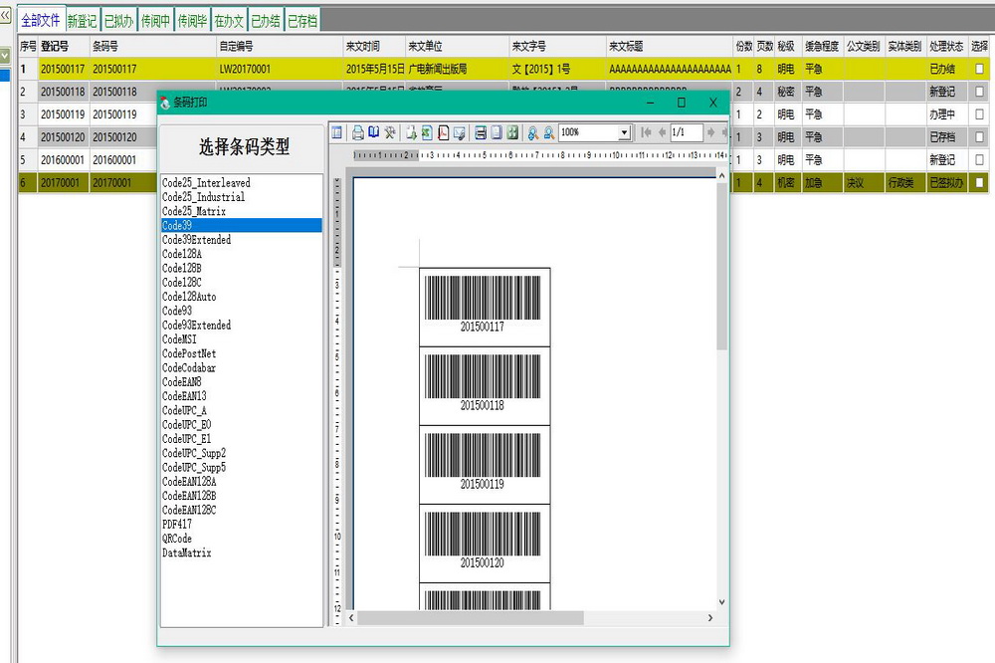This screenshot has height=663, width=995.
Task: Click the 处理状态 column header
Action: pyautogui.click(x=947, y=46)
